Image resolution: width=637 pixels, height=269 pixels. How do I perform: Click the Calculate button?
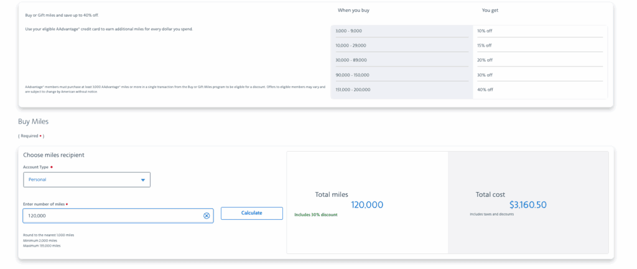[x=251, y=213]
